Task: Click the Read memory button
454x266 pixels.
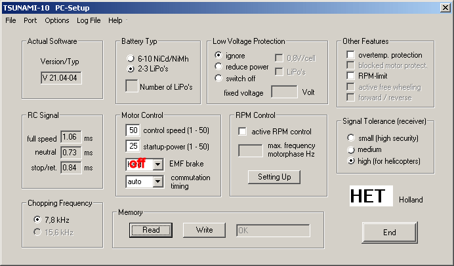Action: tap(151, 230)
